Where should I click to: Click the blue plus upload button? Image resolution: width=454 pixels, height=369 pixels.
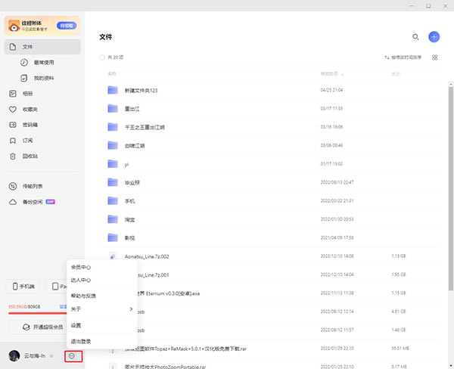click(x=434, y=36)
